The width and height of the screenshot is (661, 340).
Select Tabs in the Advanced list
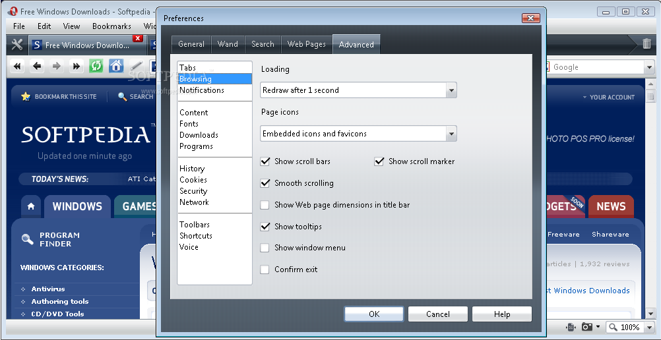(x=215, y=67)
